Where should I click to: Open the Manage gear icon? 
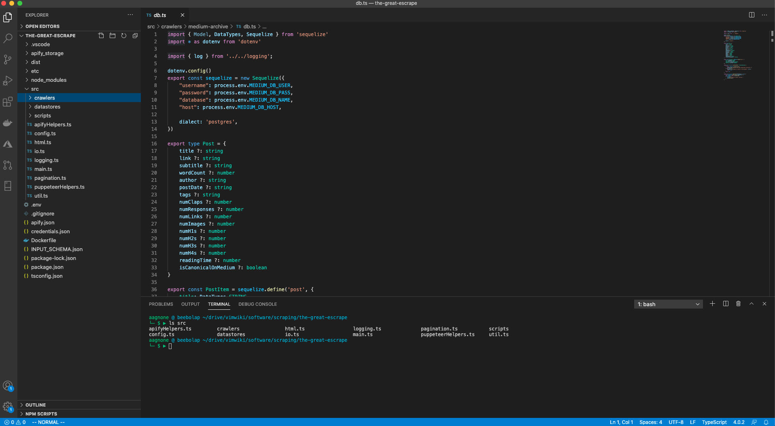(x=8, y=407)
